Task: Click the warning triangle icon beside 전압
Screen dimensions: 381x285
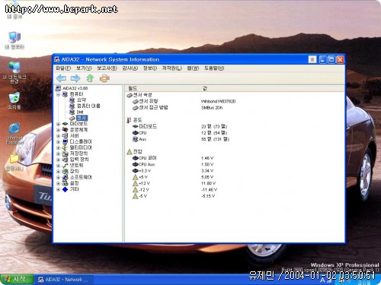Action: 130,152
